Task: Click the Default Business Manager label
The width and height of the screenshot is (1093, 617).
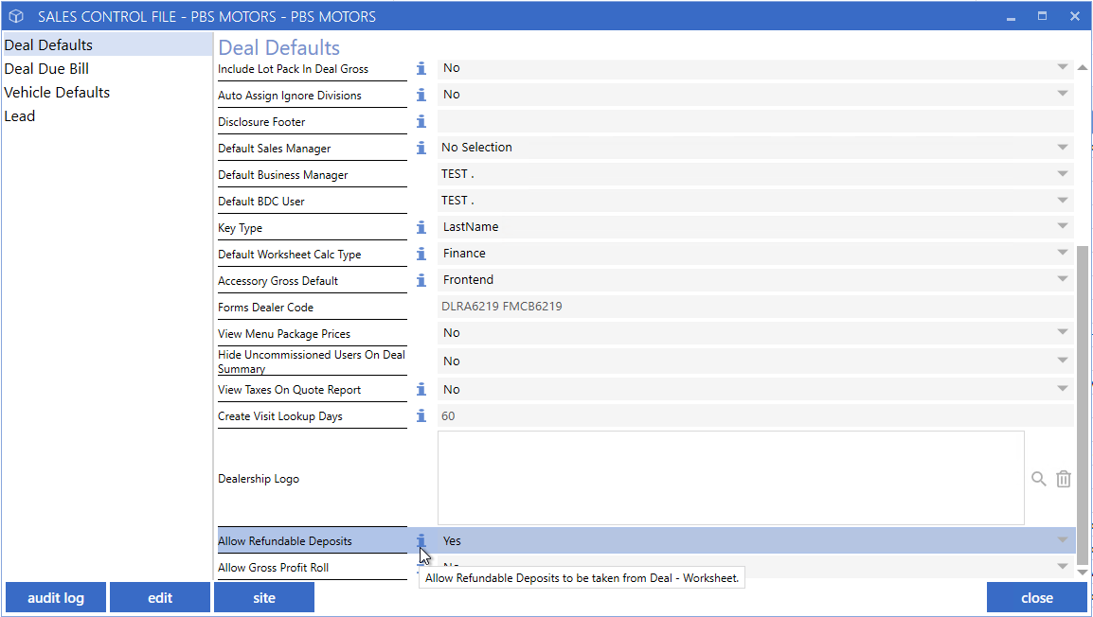Action: (x=283, y=175)
